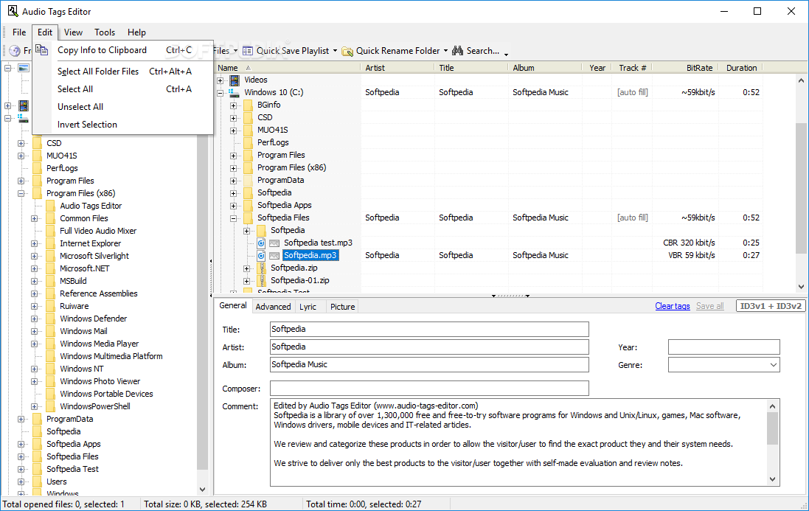Switch to the Advanced tab

point(273,307)
